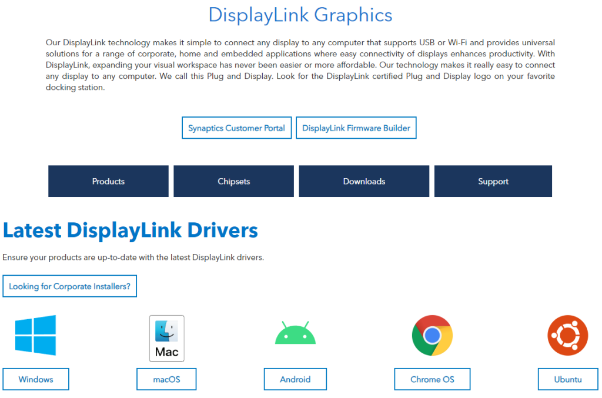The image size is (602, 398).
Task: Open the Downloads section
Action: 364,181
